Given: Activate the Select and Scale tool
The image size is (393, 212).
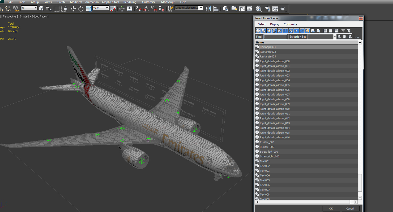Looking at the screenshot, I should point(89,9).
